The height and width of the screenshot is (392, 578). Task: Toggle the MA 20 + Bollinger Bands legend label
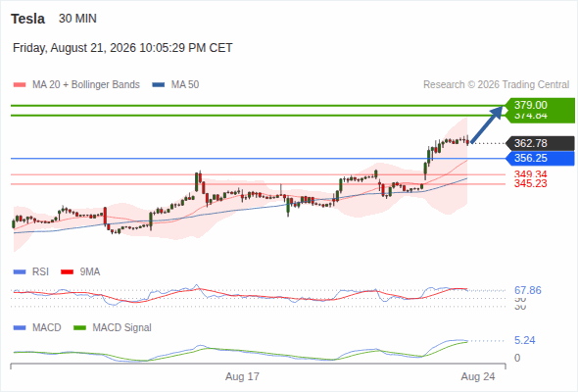coord(86,85)
